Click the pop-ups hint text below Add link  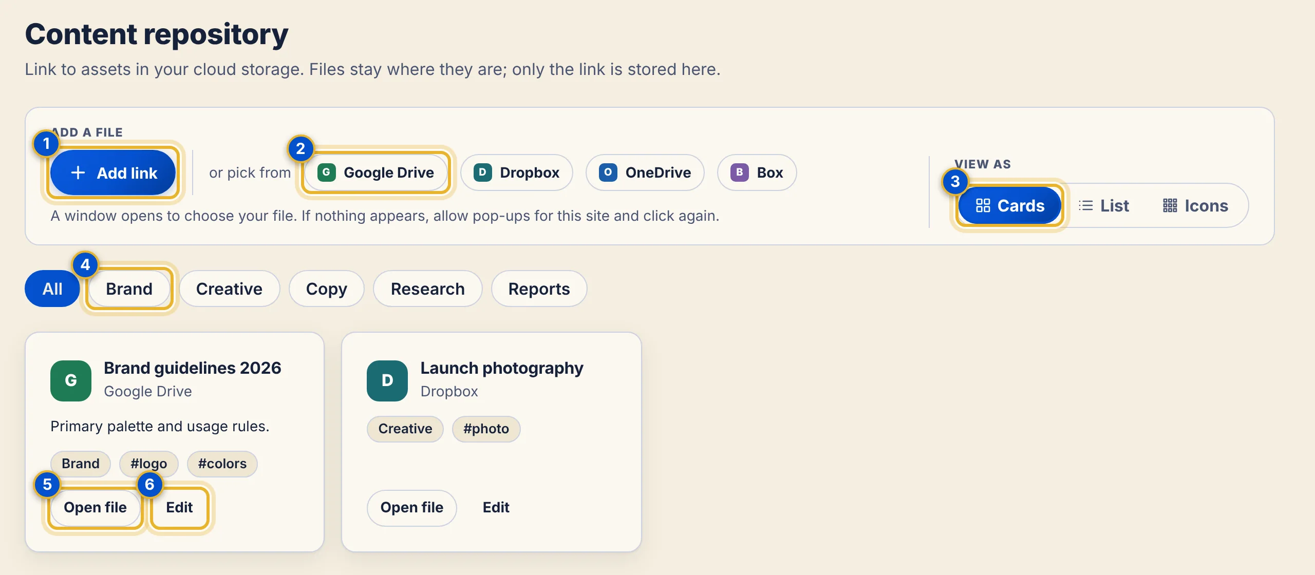385,216
